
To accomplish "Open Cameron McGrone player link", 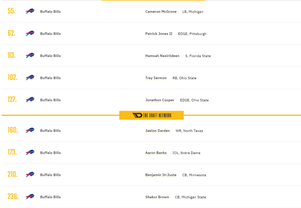I will click(x=161, y=11).
